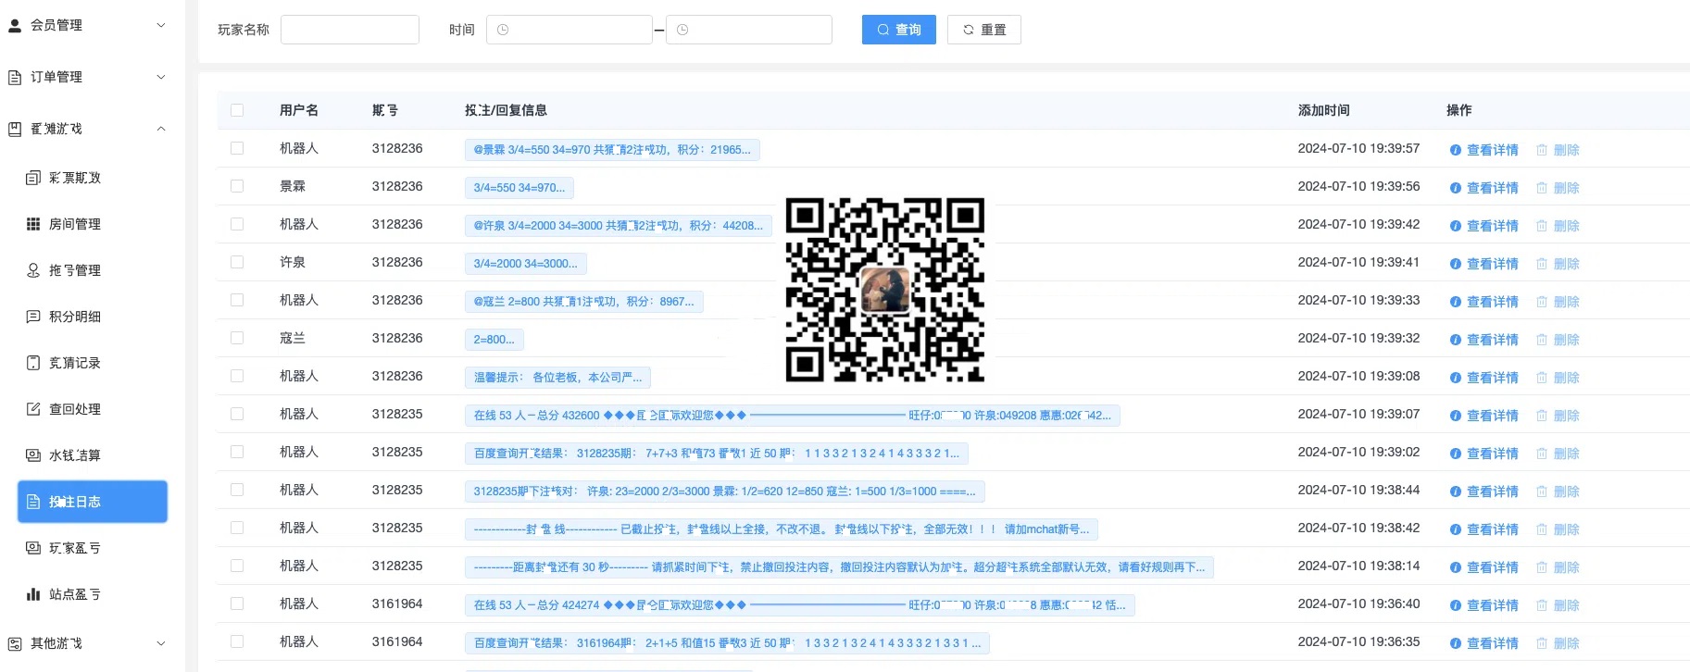Toggle the select-all checkbox in table header
Screen dimensions: 1690x672
click(237, 110)
